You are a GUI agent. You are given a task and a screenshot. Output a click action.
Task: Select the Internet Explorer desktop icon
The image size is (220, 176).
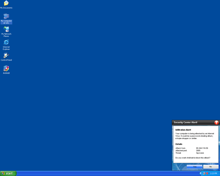(6, 42)
